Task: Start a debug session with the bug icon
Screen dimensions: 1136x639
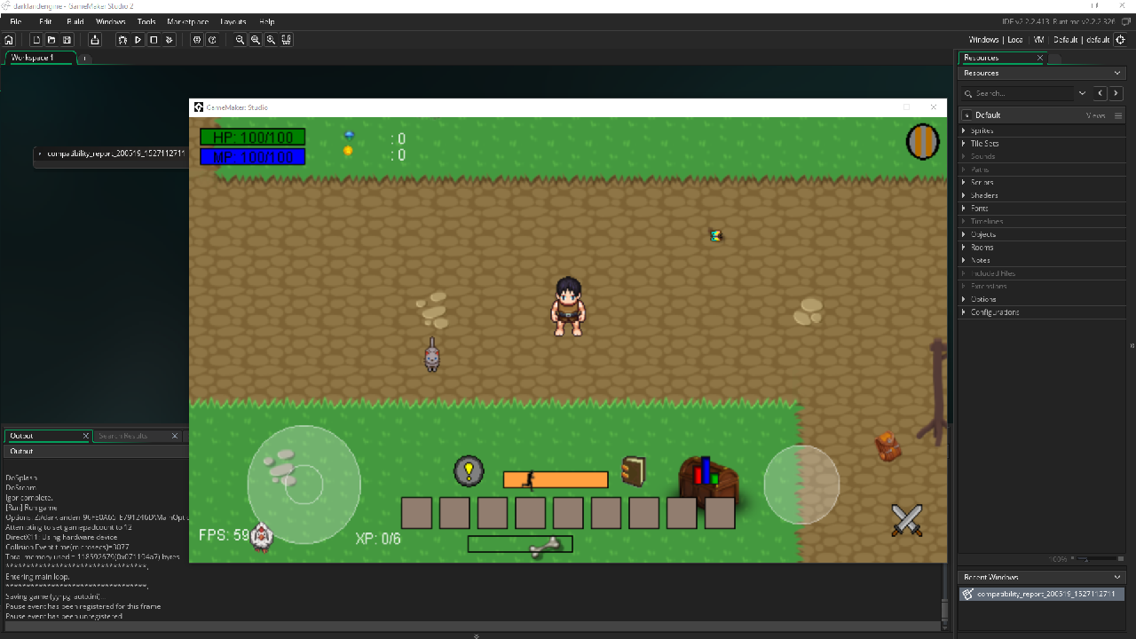Action: click(x=122, y=39)
